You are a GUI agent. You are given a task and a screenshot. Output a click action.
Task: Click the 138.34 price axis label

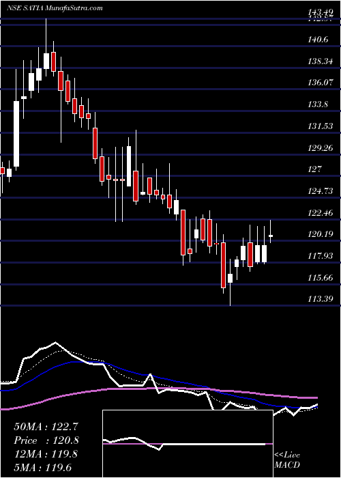tap(321, 62)
